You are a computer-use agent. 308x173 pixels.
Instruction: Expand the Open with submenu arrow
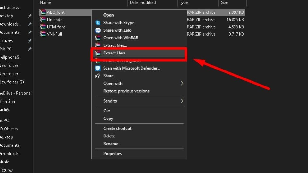click(x=182, y=83)
